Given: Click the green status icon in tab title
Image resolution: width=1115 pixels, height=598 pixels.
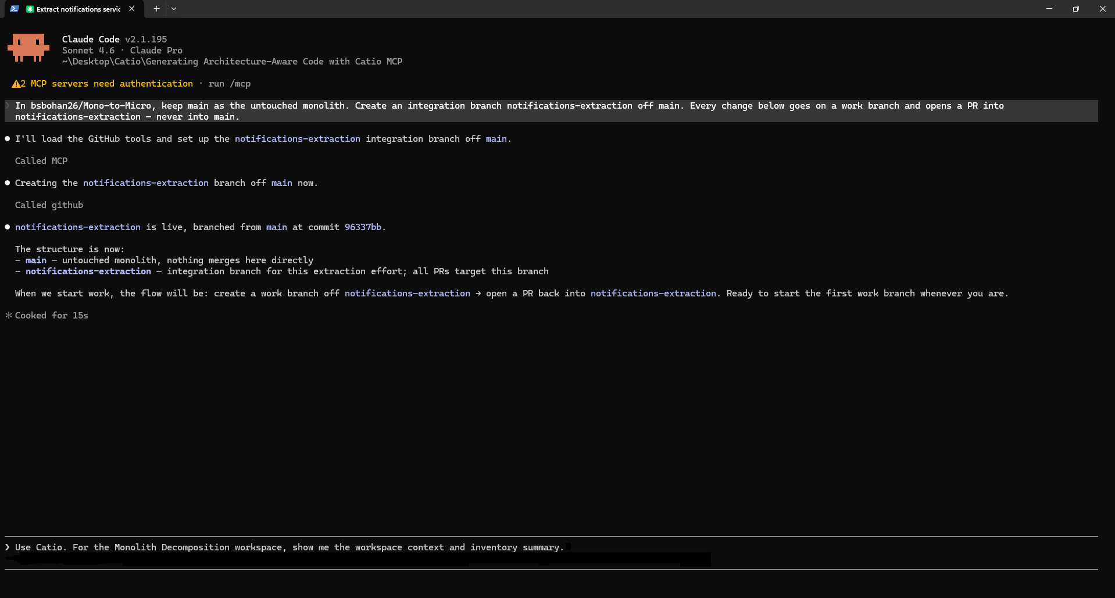Looking at the screenshot, I should pos(30,9).
